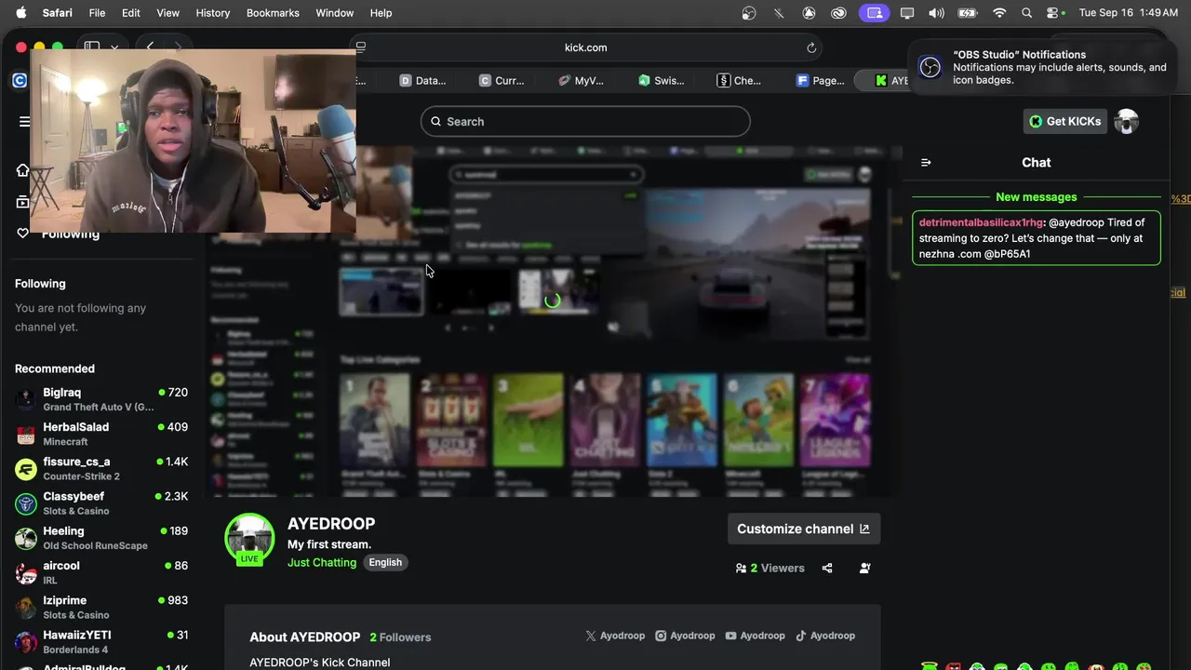The image size is (1191, 670).
Task: Open the History menu
Action: tap(213, 13)
